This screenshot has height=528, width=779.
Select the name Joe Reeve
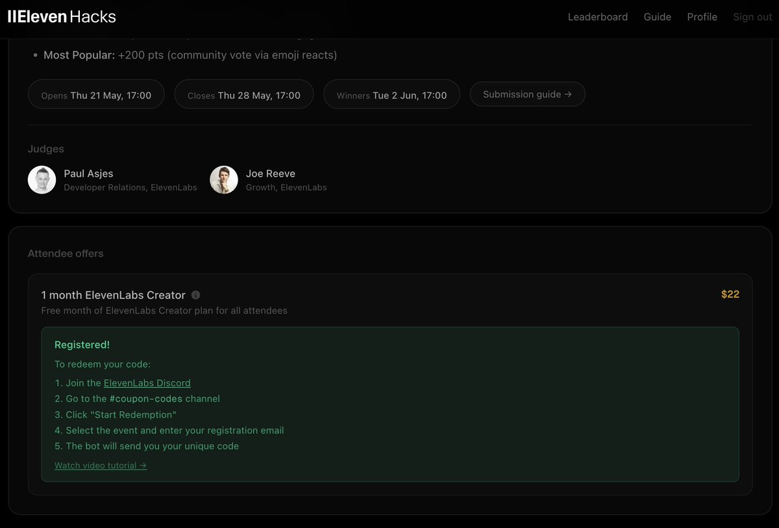point(270,173)
